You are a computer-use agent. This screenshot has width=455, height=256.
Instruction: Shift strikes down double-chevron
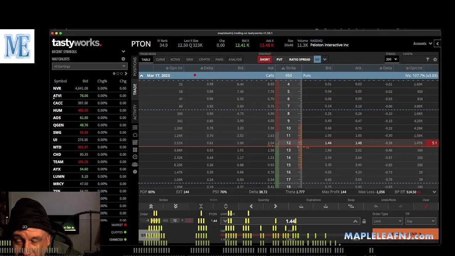tap(176, 206)
